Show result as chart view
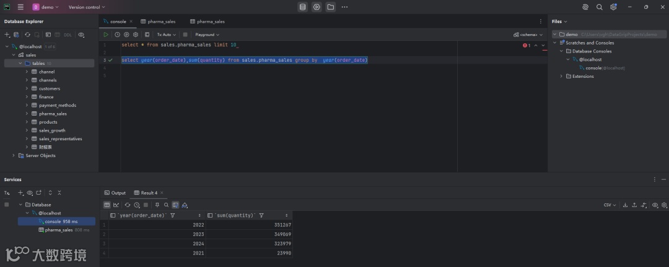Screen dimensions: 669x267 [116, 205]
